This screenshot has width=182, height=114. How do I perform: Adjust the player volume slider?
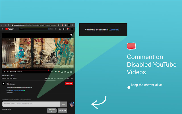coord(14,72)
